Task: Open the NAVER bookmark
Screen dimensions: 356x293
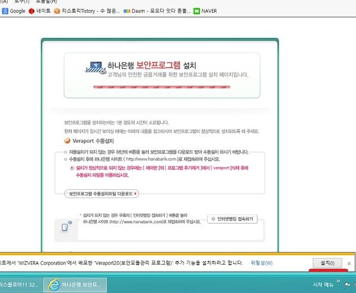Action: pyautogui.click(x=205, y=11)
